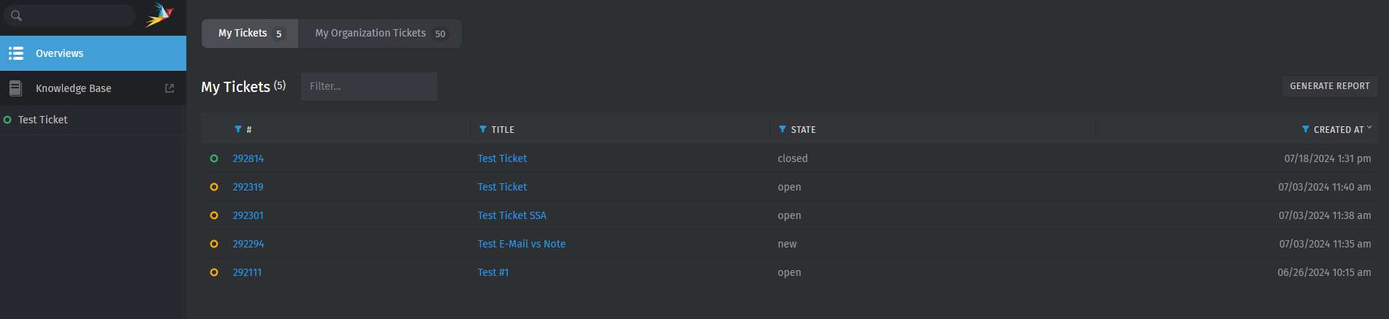
Task: Toggle CREATED AT sort direction arrow
Action: coord(1369,128)
